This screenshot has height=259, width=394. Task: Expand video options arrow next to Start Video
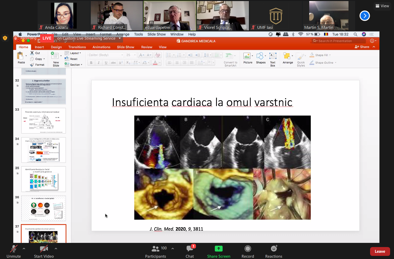tap(56, 249)
